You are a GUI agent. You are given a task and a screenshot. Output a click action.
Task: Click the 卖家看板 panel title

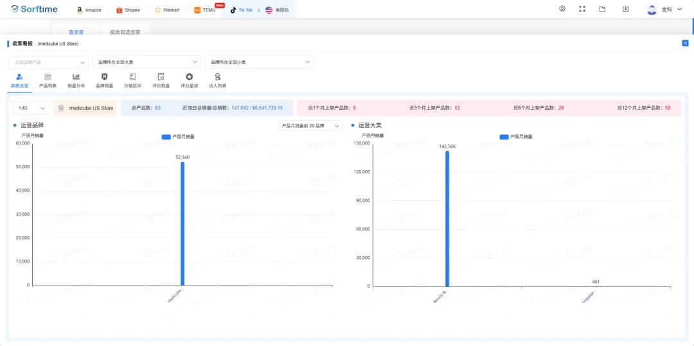[x=22, y=44]
